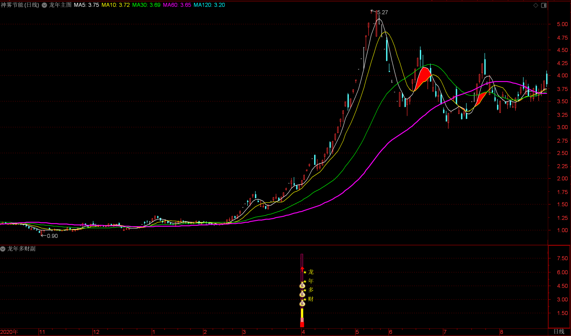Toggle the right side panel icon

(x=544, y=5)
